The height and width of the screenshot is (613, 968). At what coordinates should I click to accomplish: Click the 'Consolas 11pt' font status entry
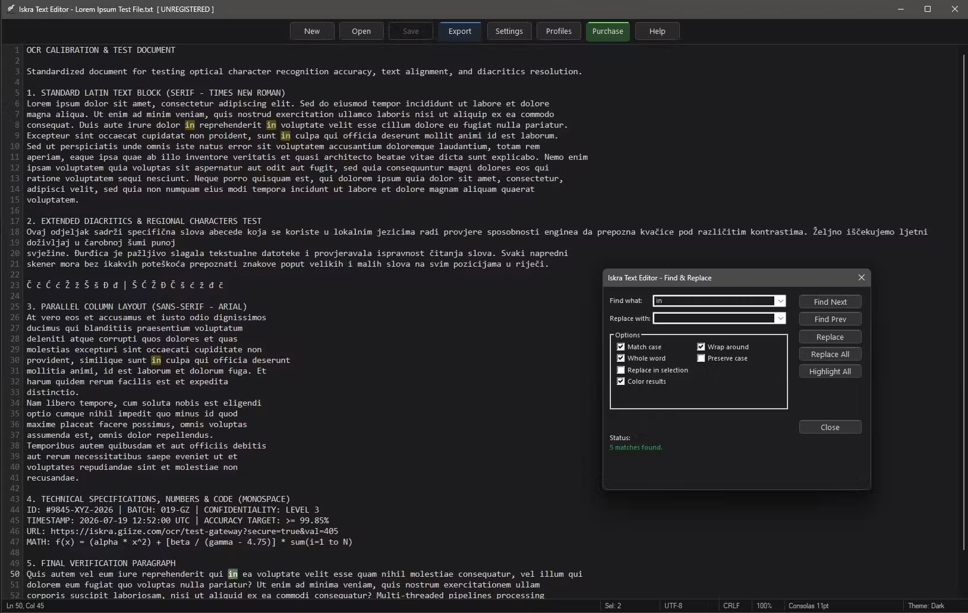(808, 606)
